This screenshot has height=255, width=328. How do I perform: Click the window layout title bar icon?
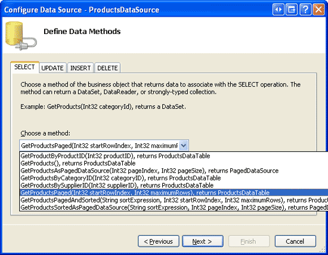point(292,10)
